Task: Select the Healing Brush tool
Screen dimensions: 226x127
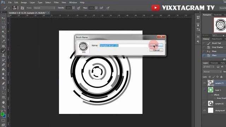Action: pyautogui.click(x=3, y=46)
